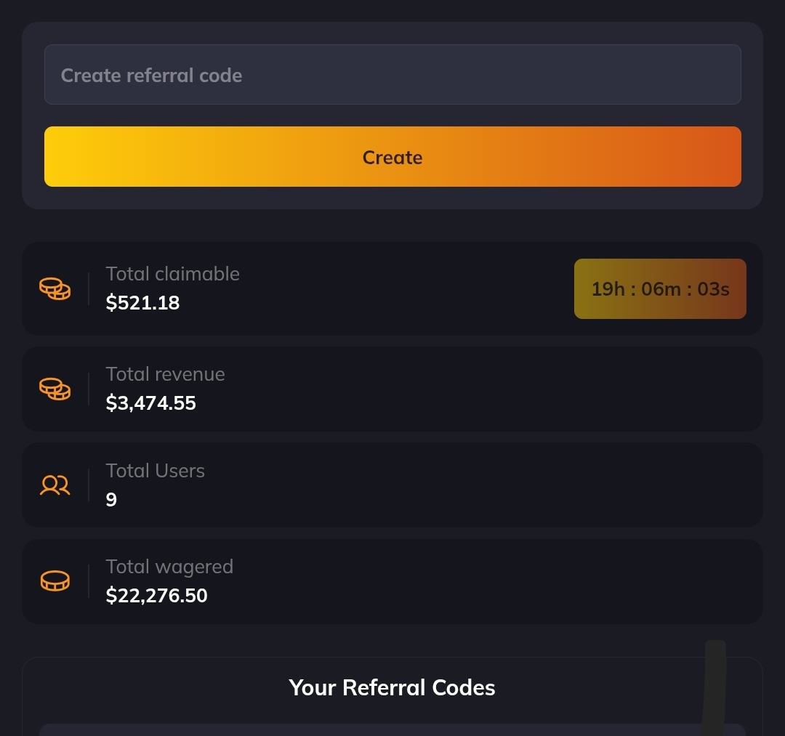This screenshot has height=736, width=785.
Task: Click the vertical divider in Total wagered card
Action: click(89, 581)
